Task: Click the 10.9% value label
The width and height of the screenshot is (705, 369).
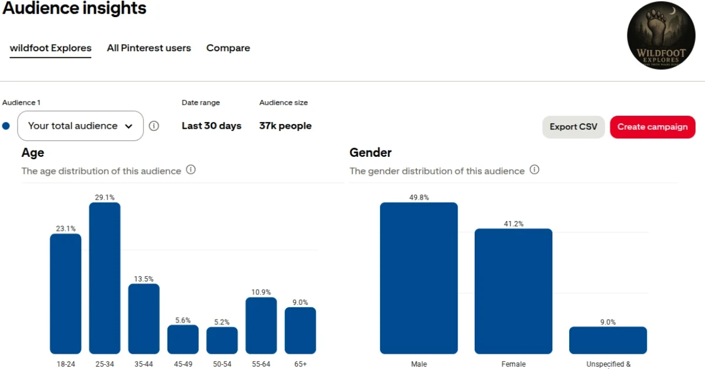Action: 261,292
